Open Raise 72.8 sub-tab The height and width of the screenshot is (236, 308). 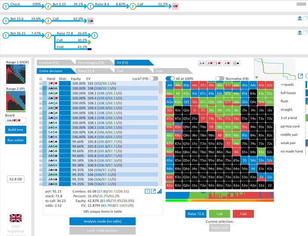[x=93, y=71]
